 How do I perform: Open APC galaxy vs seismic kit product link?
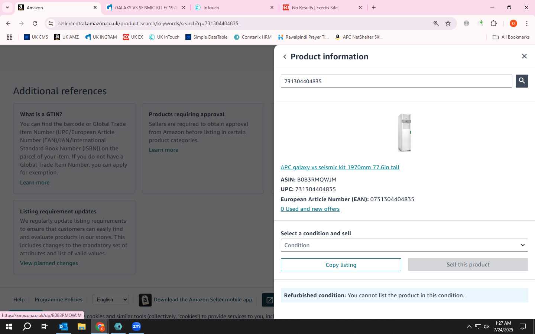[x=340, y=167]
